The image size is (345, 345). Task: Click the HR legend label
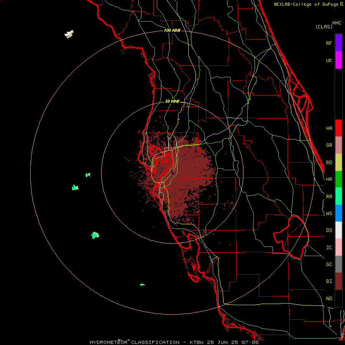click(x=329, y=179)
